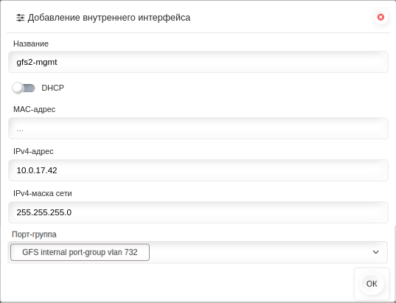Click the dialog's vertical scrollbar thumb

pyautogui.click(x=395, y=262)
